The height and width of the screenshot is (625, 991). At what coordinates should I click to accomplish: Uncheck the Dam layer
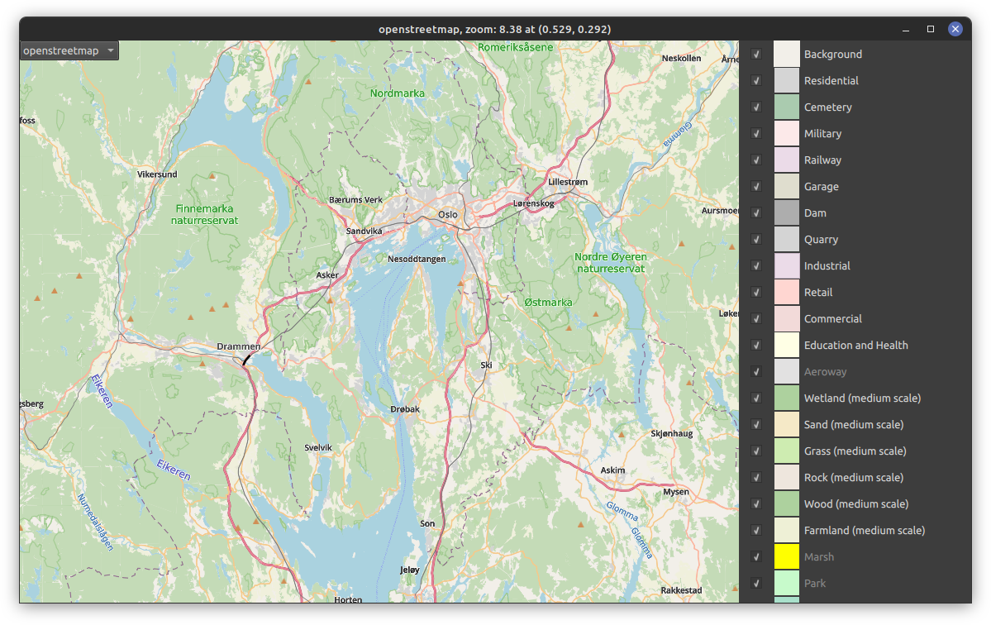click(755, 212)
